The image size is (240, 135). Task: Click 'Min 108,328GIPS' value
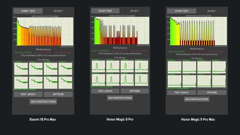point(217,52)
